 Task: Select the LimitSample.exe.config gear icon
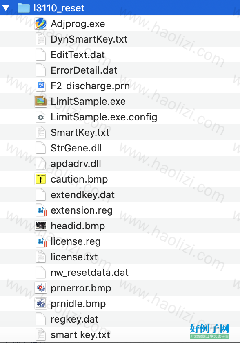pos(41,117)
